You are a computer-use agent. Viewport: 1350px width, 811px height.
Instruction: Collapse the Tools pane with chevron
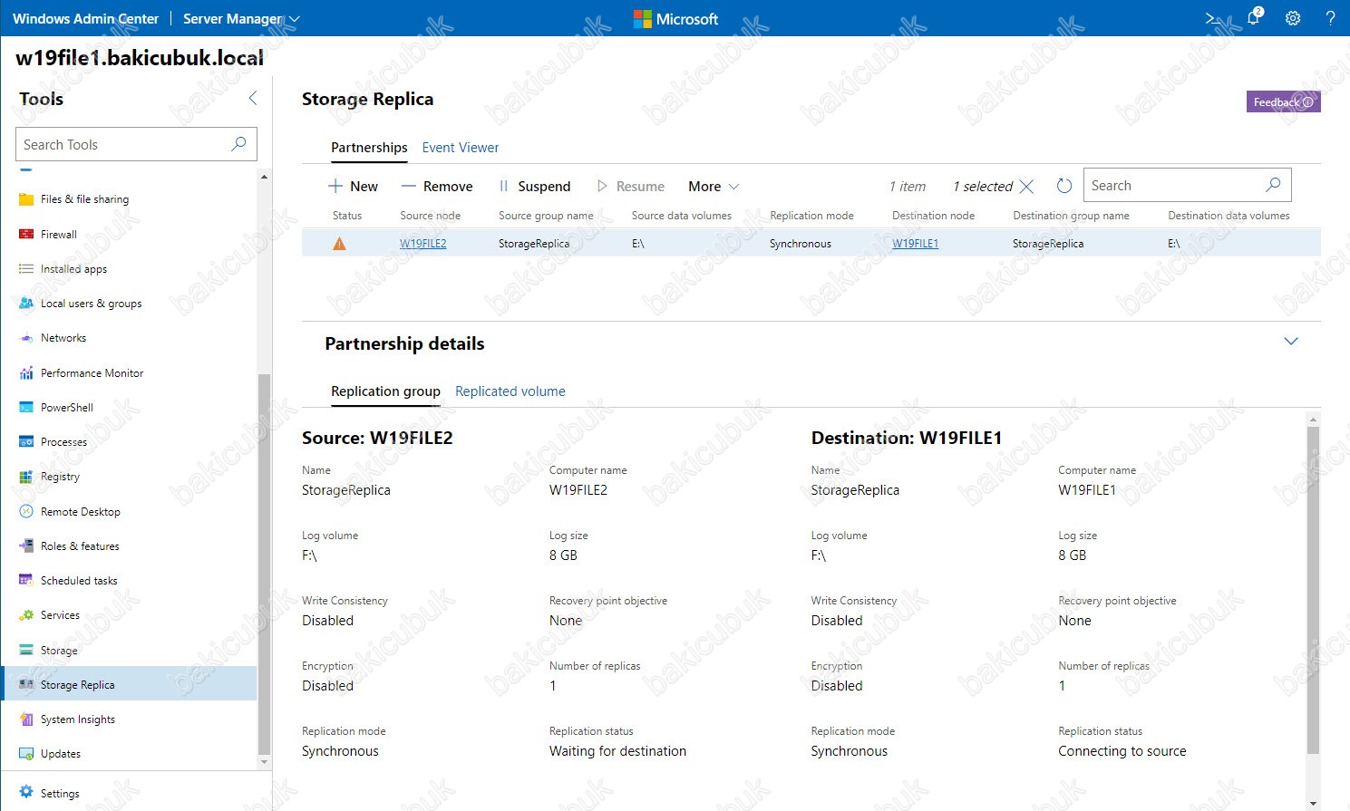[253, 98]
